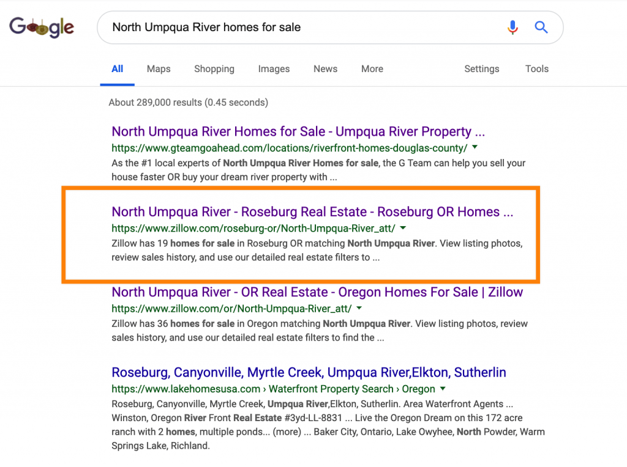Click the Google logo
This screenshot has width=627, height=467.
point(42,27)
